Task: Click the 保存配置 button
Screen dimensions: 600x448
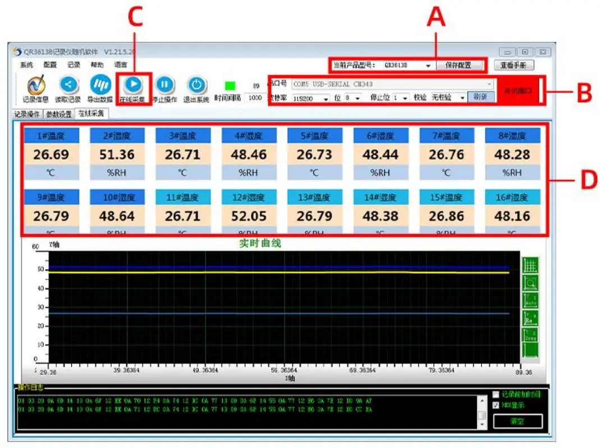Action: tap(459, 66)
